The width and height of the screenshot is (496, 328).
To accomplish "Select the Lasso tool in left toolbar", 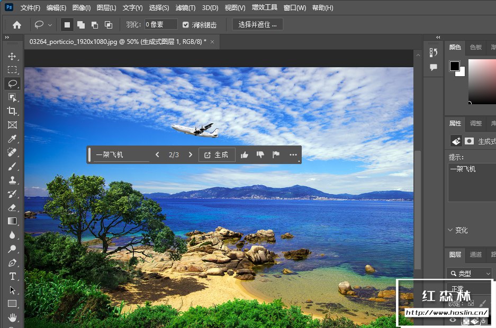I will (x=12, y=84).
